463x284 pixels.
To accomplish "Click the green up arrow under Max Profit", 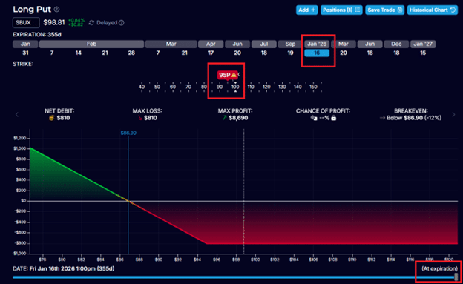I will pos(224,118).
